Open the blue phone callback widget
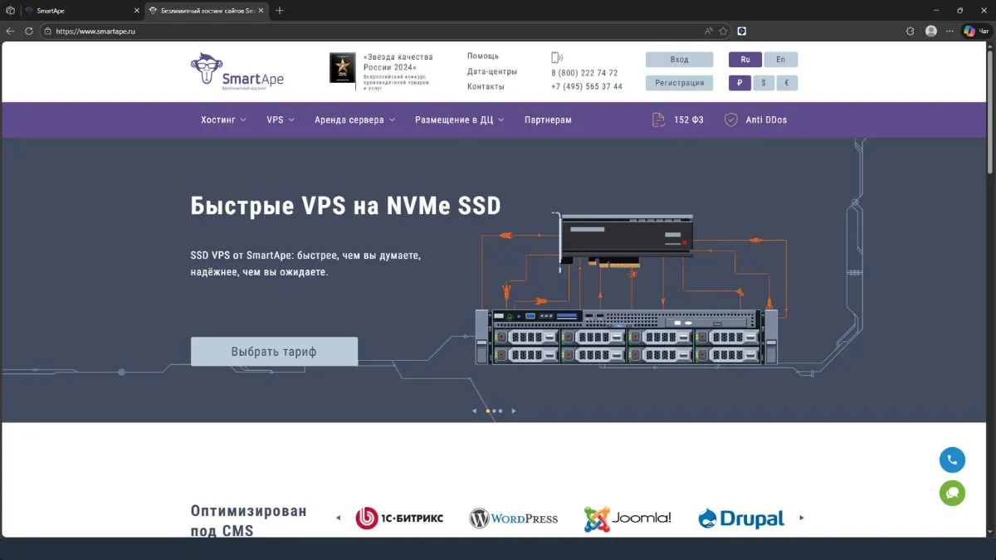Image resolution: width=996 pixels, height=560 pixels. 952,460
